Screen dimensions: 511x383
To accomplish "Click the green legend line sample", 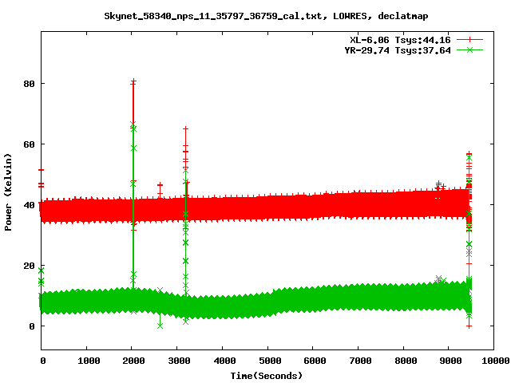I will [469, 49].
